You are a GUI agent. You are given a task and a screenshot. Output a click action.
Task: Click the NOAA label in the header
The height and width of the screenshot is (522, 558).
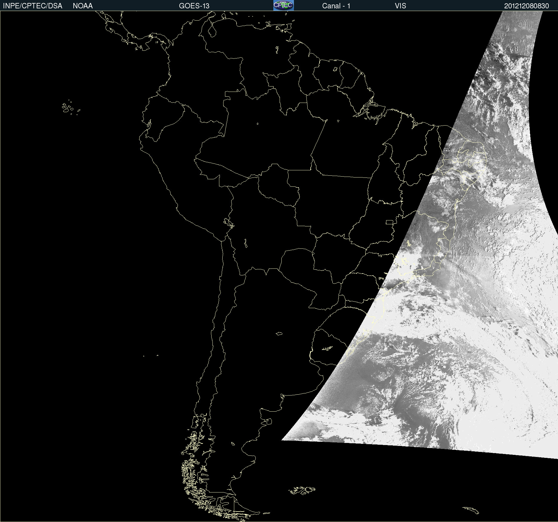click(x=83, y=6)
